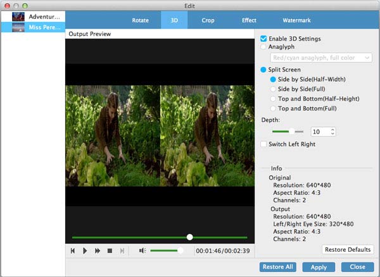Select Side by Side(Half-Width) mode
380x277 pixels.
coord(273,79)
